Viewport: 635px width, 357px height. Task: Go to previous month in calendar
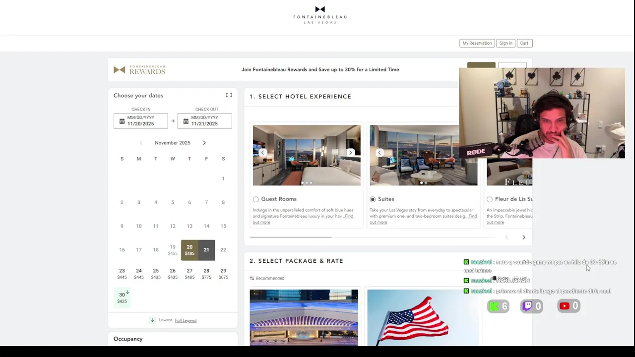pos(141,143)
